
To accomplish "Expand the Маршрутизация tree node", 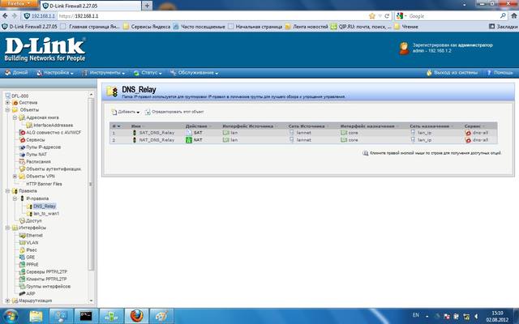I will (7, 301).
